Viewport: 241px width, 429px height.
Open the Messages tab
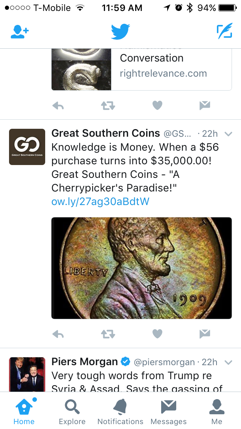(x=169, y=412)
